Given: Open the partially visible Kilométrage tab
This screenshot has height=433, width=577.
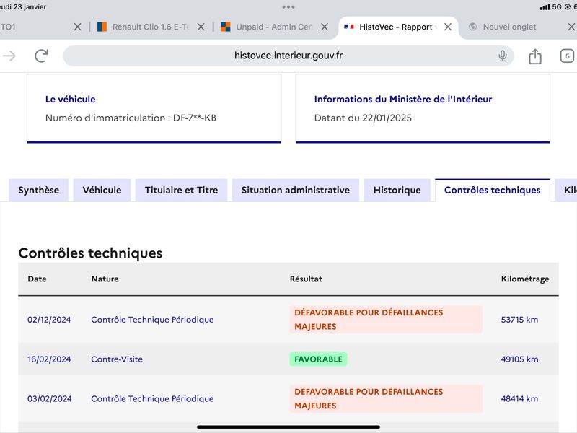Looking at the screenshot, I should click(566, 190).
